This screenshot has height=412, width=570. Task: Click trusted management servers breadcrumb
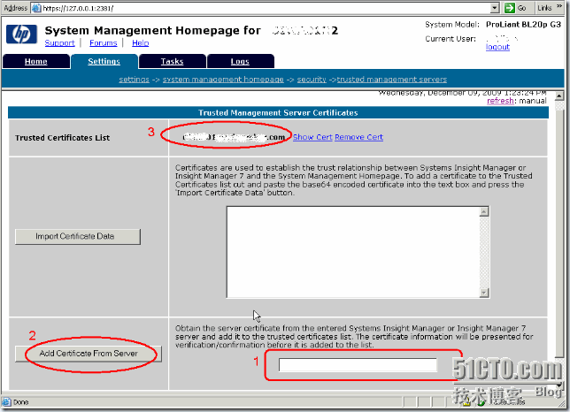click(x=392, y=80)
